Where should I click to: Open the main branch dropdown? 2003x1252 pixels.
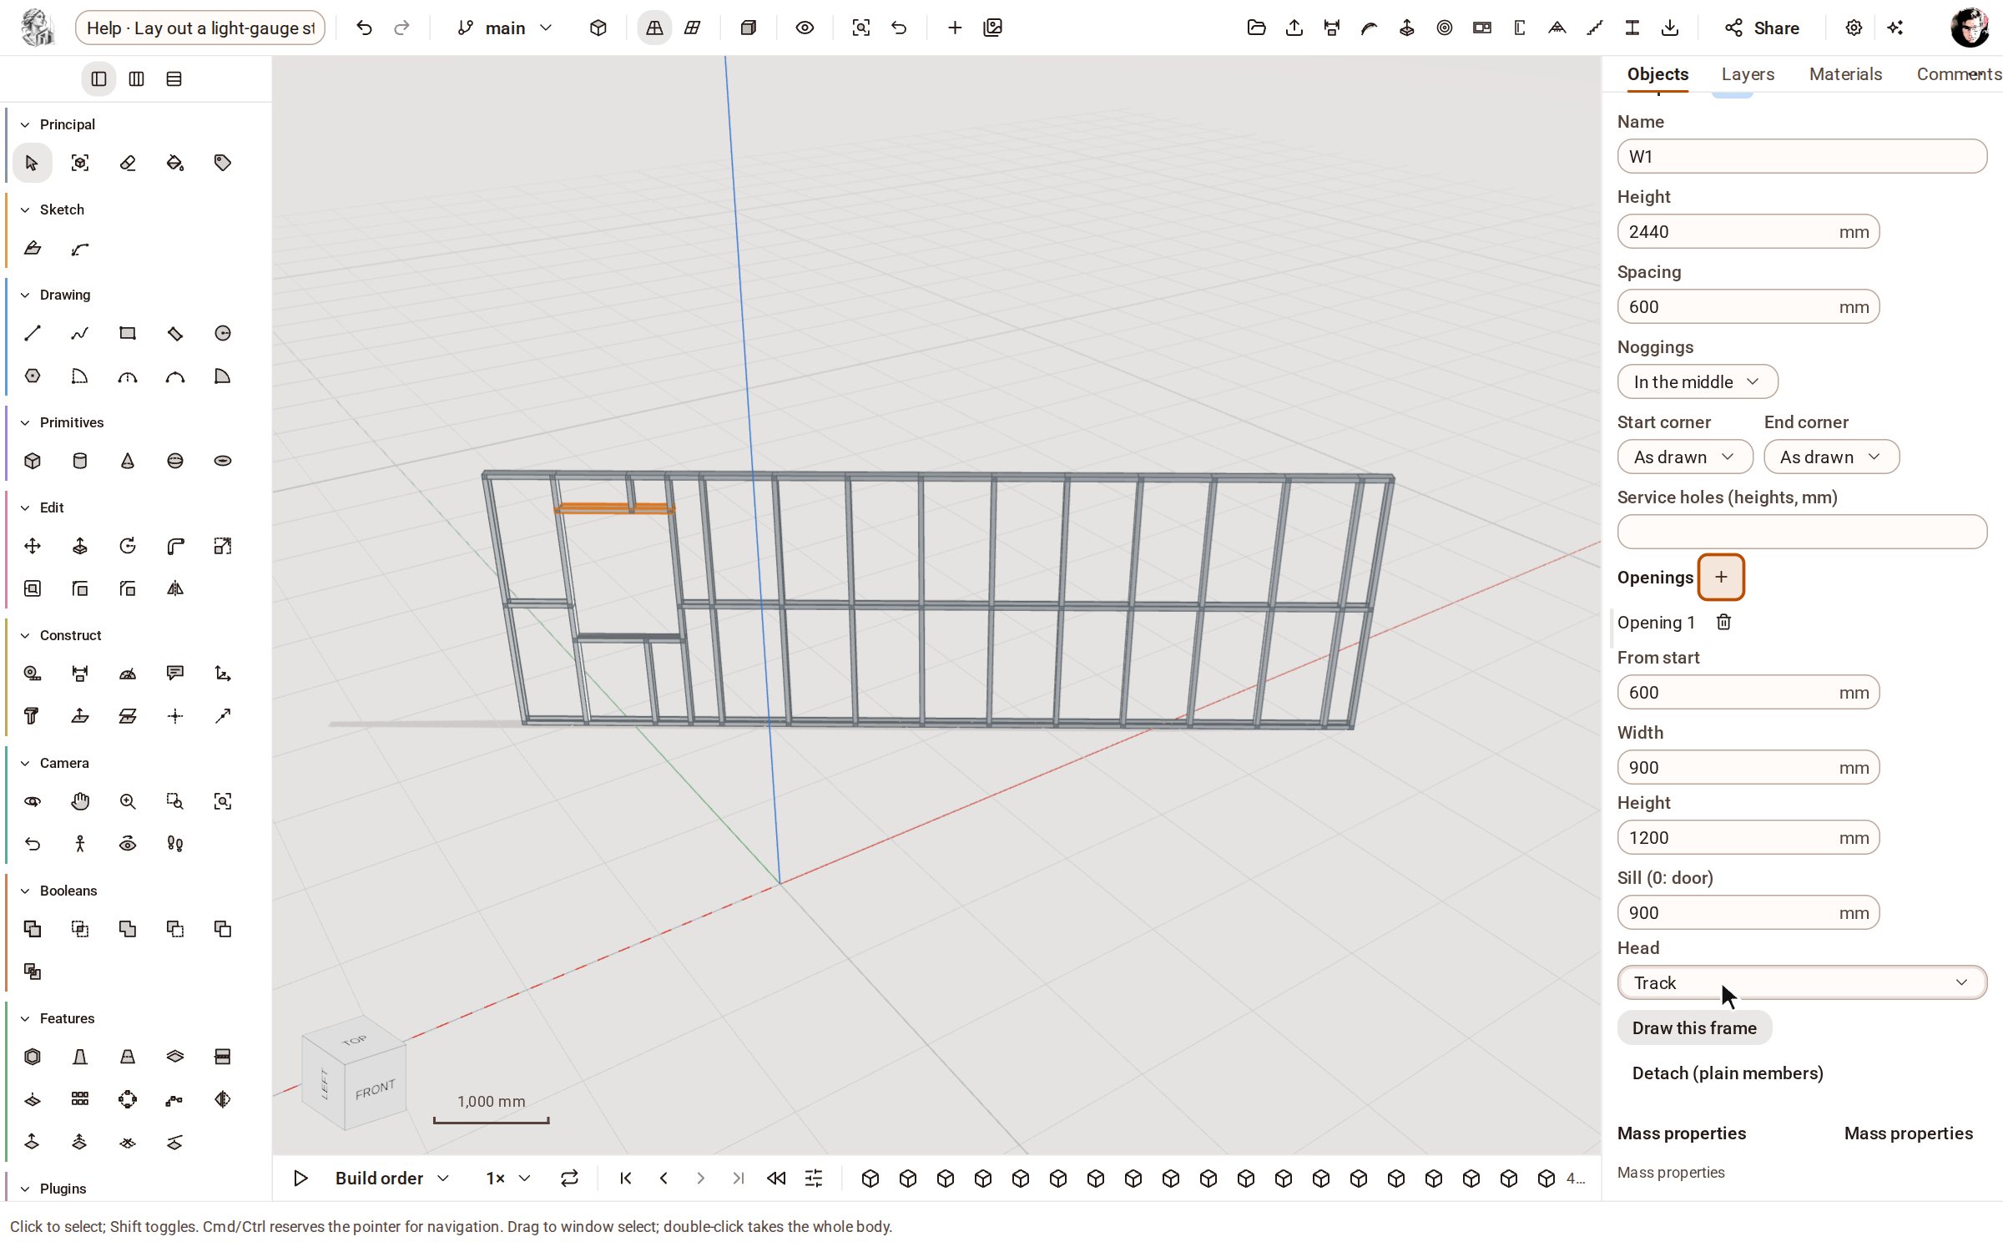[506, 28]
